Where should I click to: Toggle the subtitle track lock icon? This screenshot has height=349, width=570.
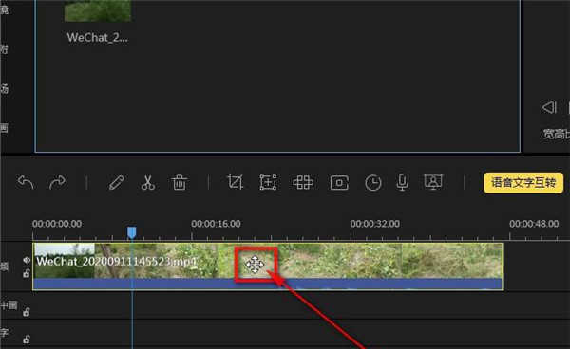[27, 340]
